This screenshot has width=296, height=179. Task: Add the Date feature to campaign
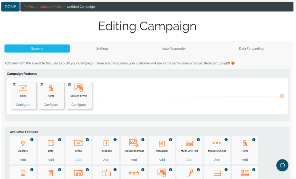click(51, 160)
